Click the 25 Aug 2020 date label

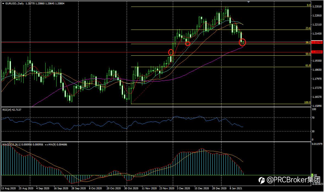[x=26, y=188]
